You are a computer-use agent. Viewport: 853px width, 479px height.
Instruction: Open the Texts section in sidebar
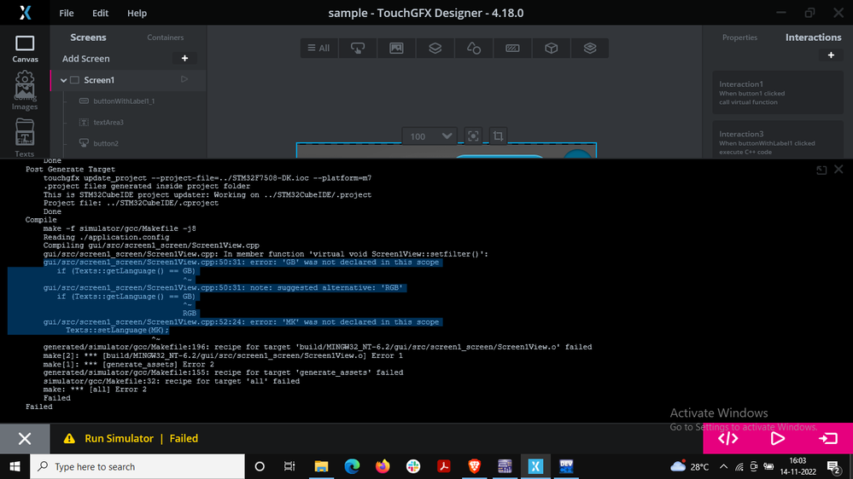[25, 137]
